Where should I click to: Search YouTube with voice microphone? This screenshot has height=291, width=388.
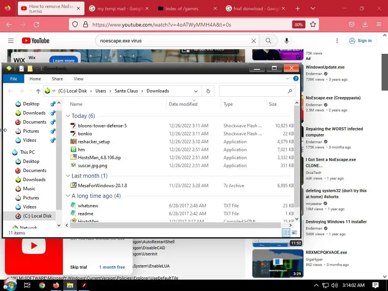[x=286, y=41]
